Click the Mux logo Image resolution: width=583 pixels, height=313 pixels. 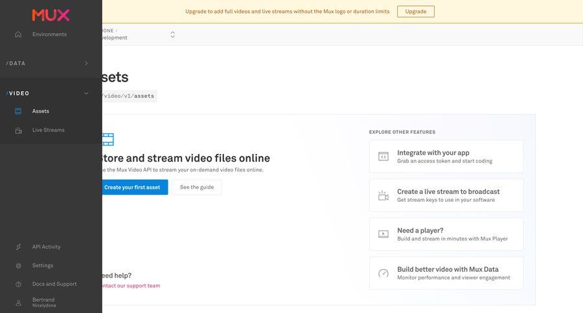(51, 15)
